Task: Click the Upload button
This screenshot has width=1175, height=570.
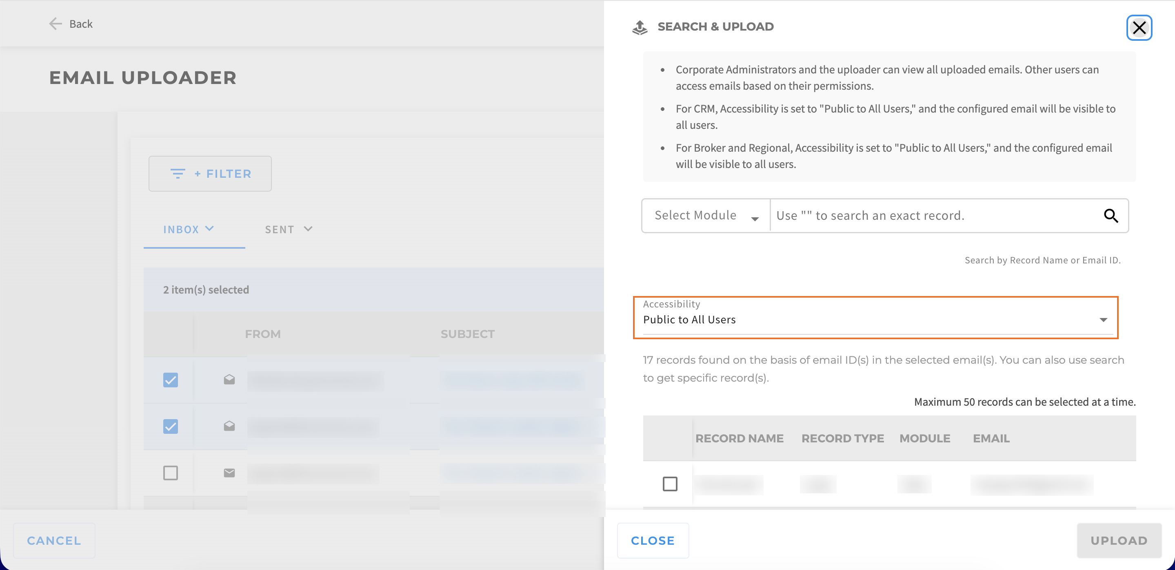Action: (1119, 540)
